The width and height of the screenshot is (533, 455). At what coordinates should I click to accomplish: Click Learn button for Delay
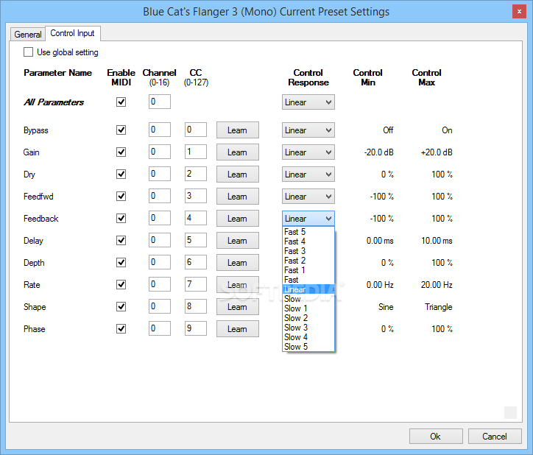238,241
